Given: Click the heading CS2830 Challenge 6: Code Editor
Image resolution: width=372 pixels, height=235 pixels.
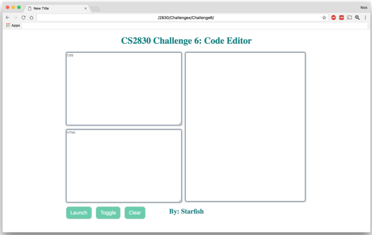Looking at the screenshot, I should (186, 40).
